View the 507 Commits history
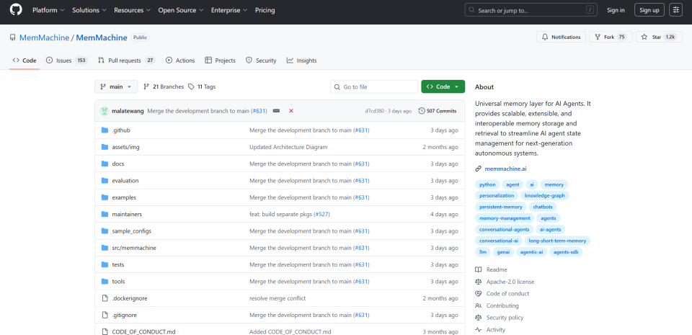 (x=438, y=111)
